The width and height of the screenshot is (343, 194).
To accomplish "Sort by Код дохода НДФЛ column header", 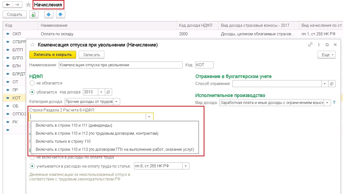I will (x=197, y=25).
